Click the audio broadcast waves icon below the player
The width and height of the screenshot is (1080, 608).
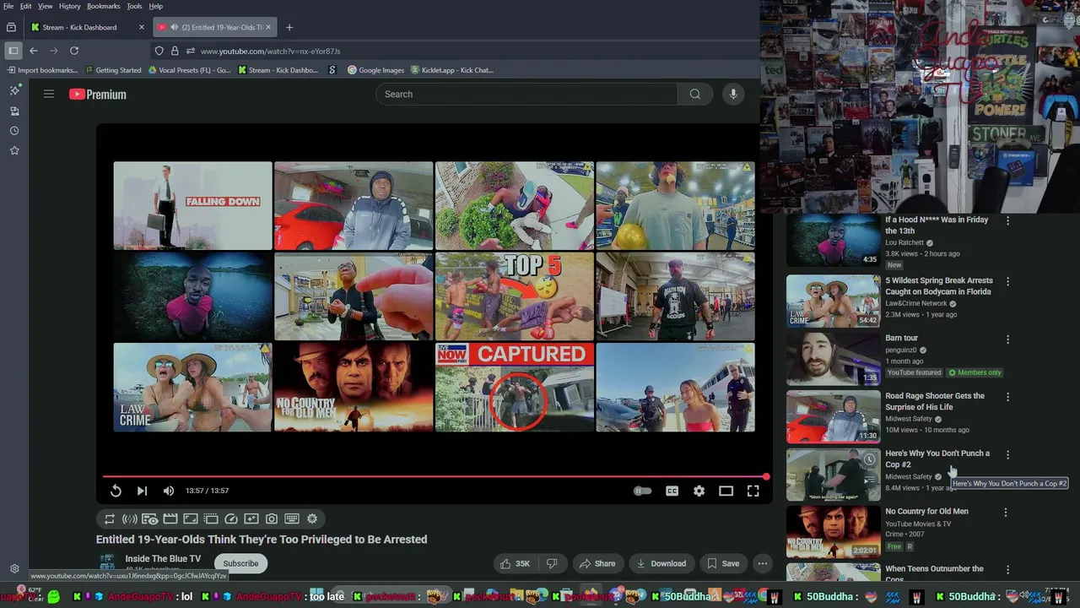click(130, 519)
